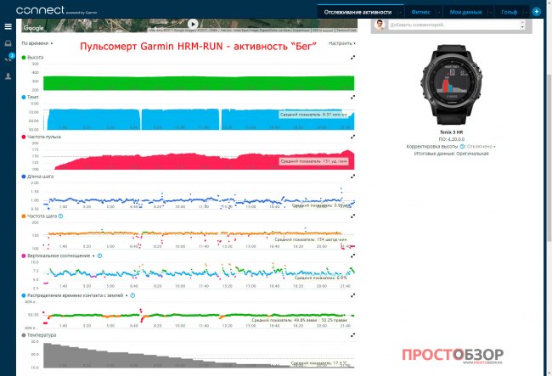Expand the Вертикальное соотношение chart to full screen
Screen dimensions: 552x376
pos(352,255)
